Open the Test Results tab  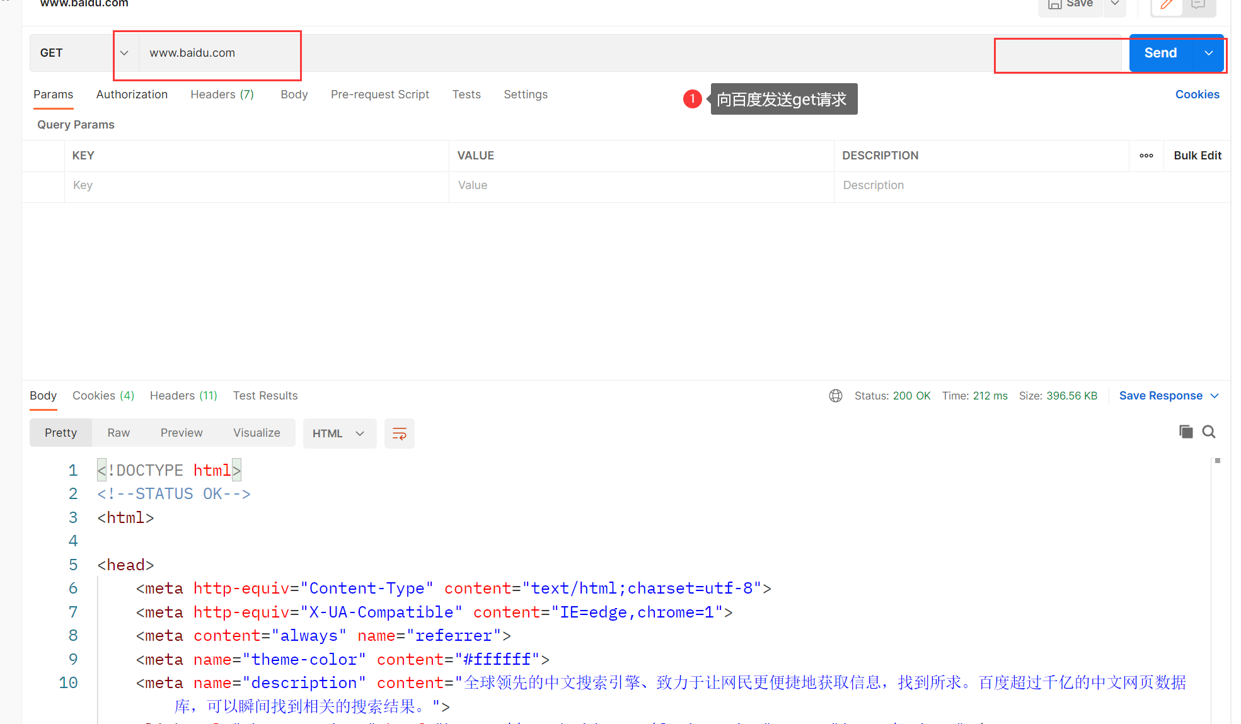(265, 396)
